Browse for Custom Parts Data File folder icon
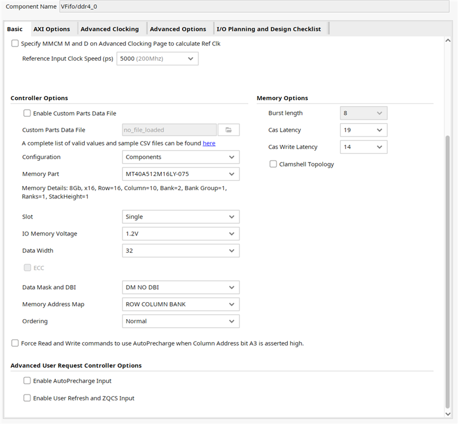 [x=228, y=130]
